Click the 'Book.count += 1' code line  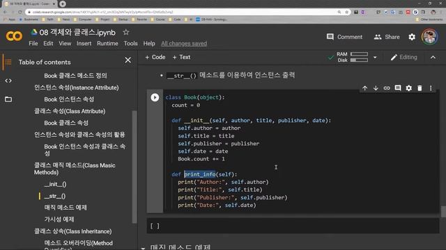[201, 159]
